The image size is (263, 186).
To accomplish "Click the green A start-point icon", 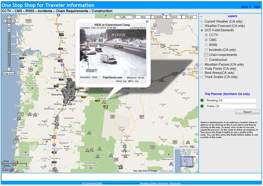I will [x=202, y=100].
